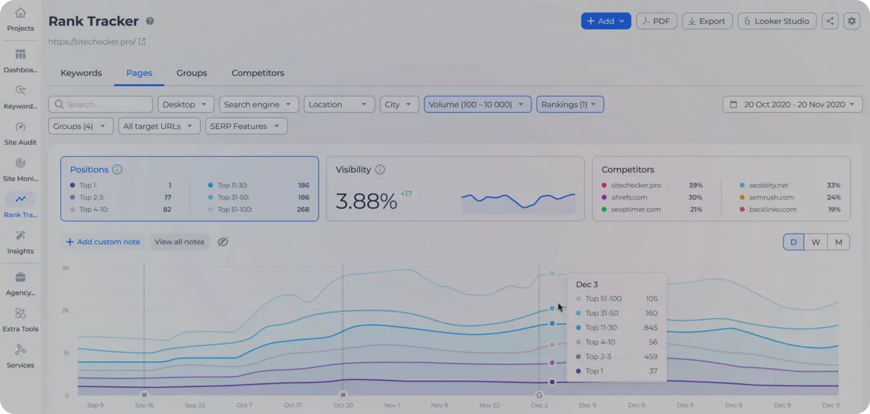
Task: Open the date range dropdown
Action: pos(792,105)
